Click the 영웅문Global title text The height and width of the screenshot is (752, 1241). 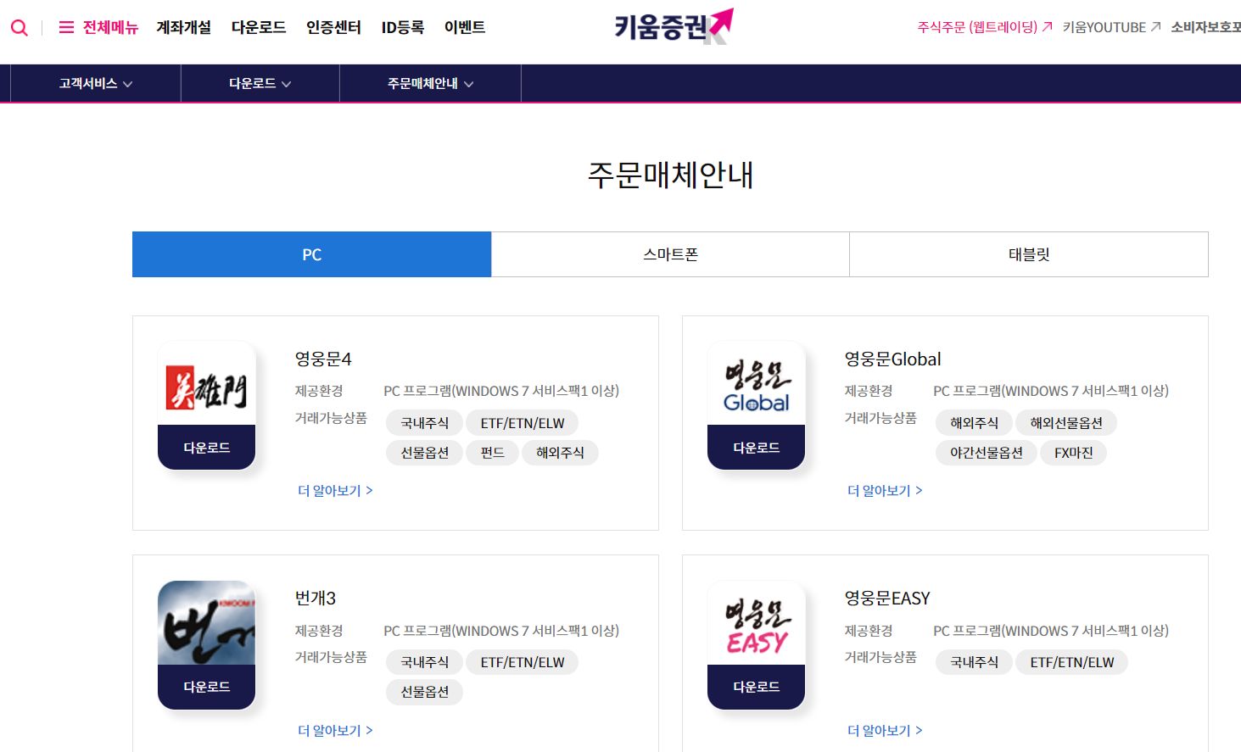(892, 359)
